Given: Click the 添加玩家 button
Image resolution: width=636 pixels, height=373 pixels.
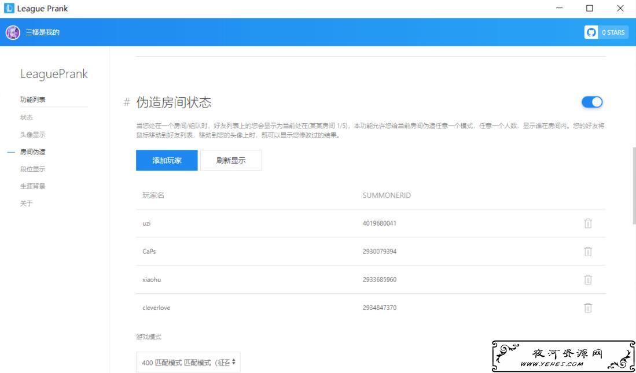Looking at the screenshot, I should [x=167, y=160].
